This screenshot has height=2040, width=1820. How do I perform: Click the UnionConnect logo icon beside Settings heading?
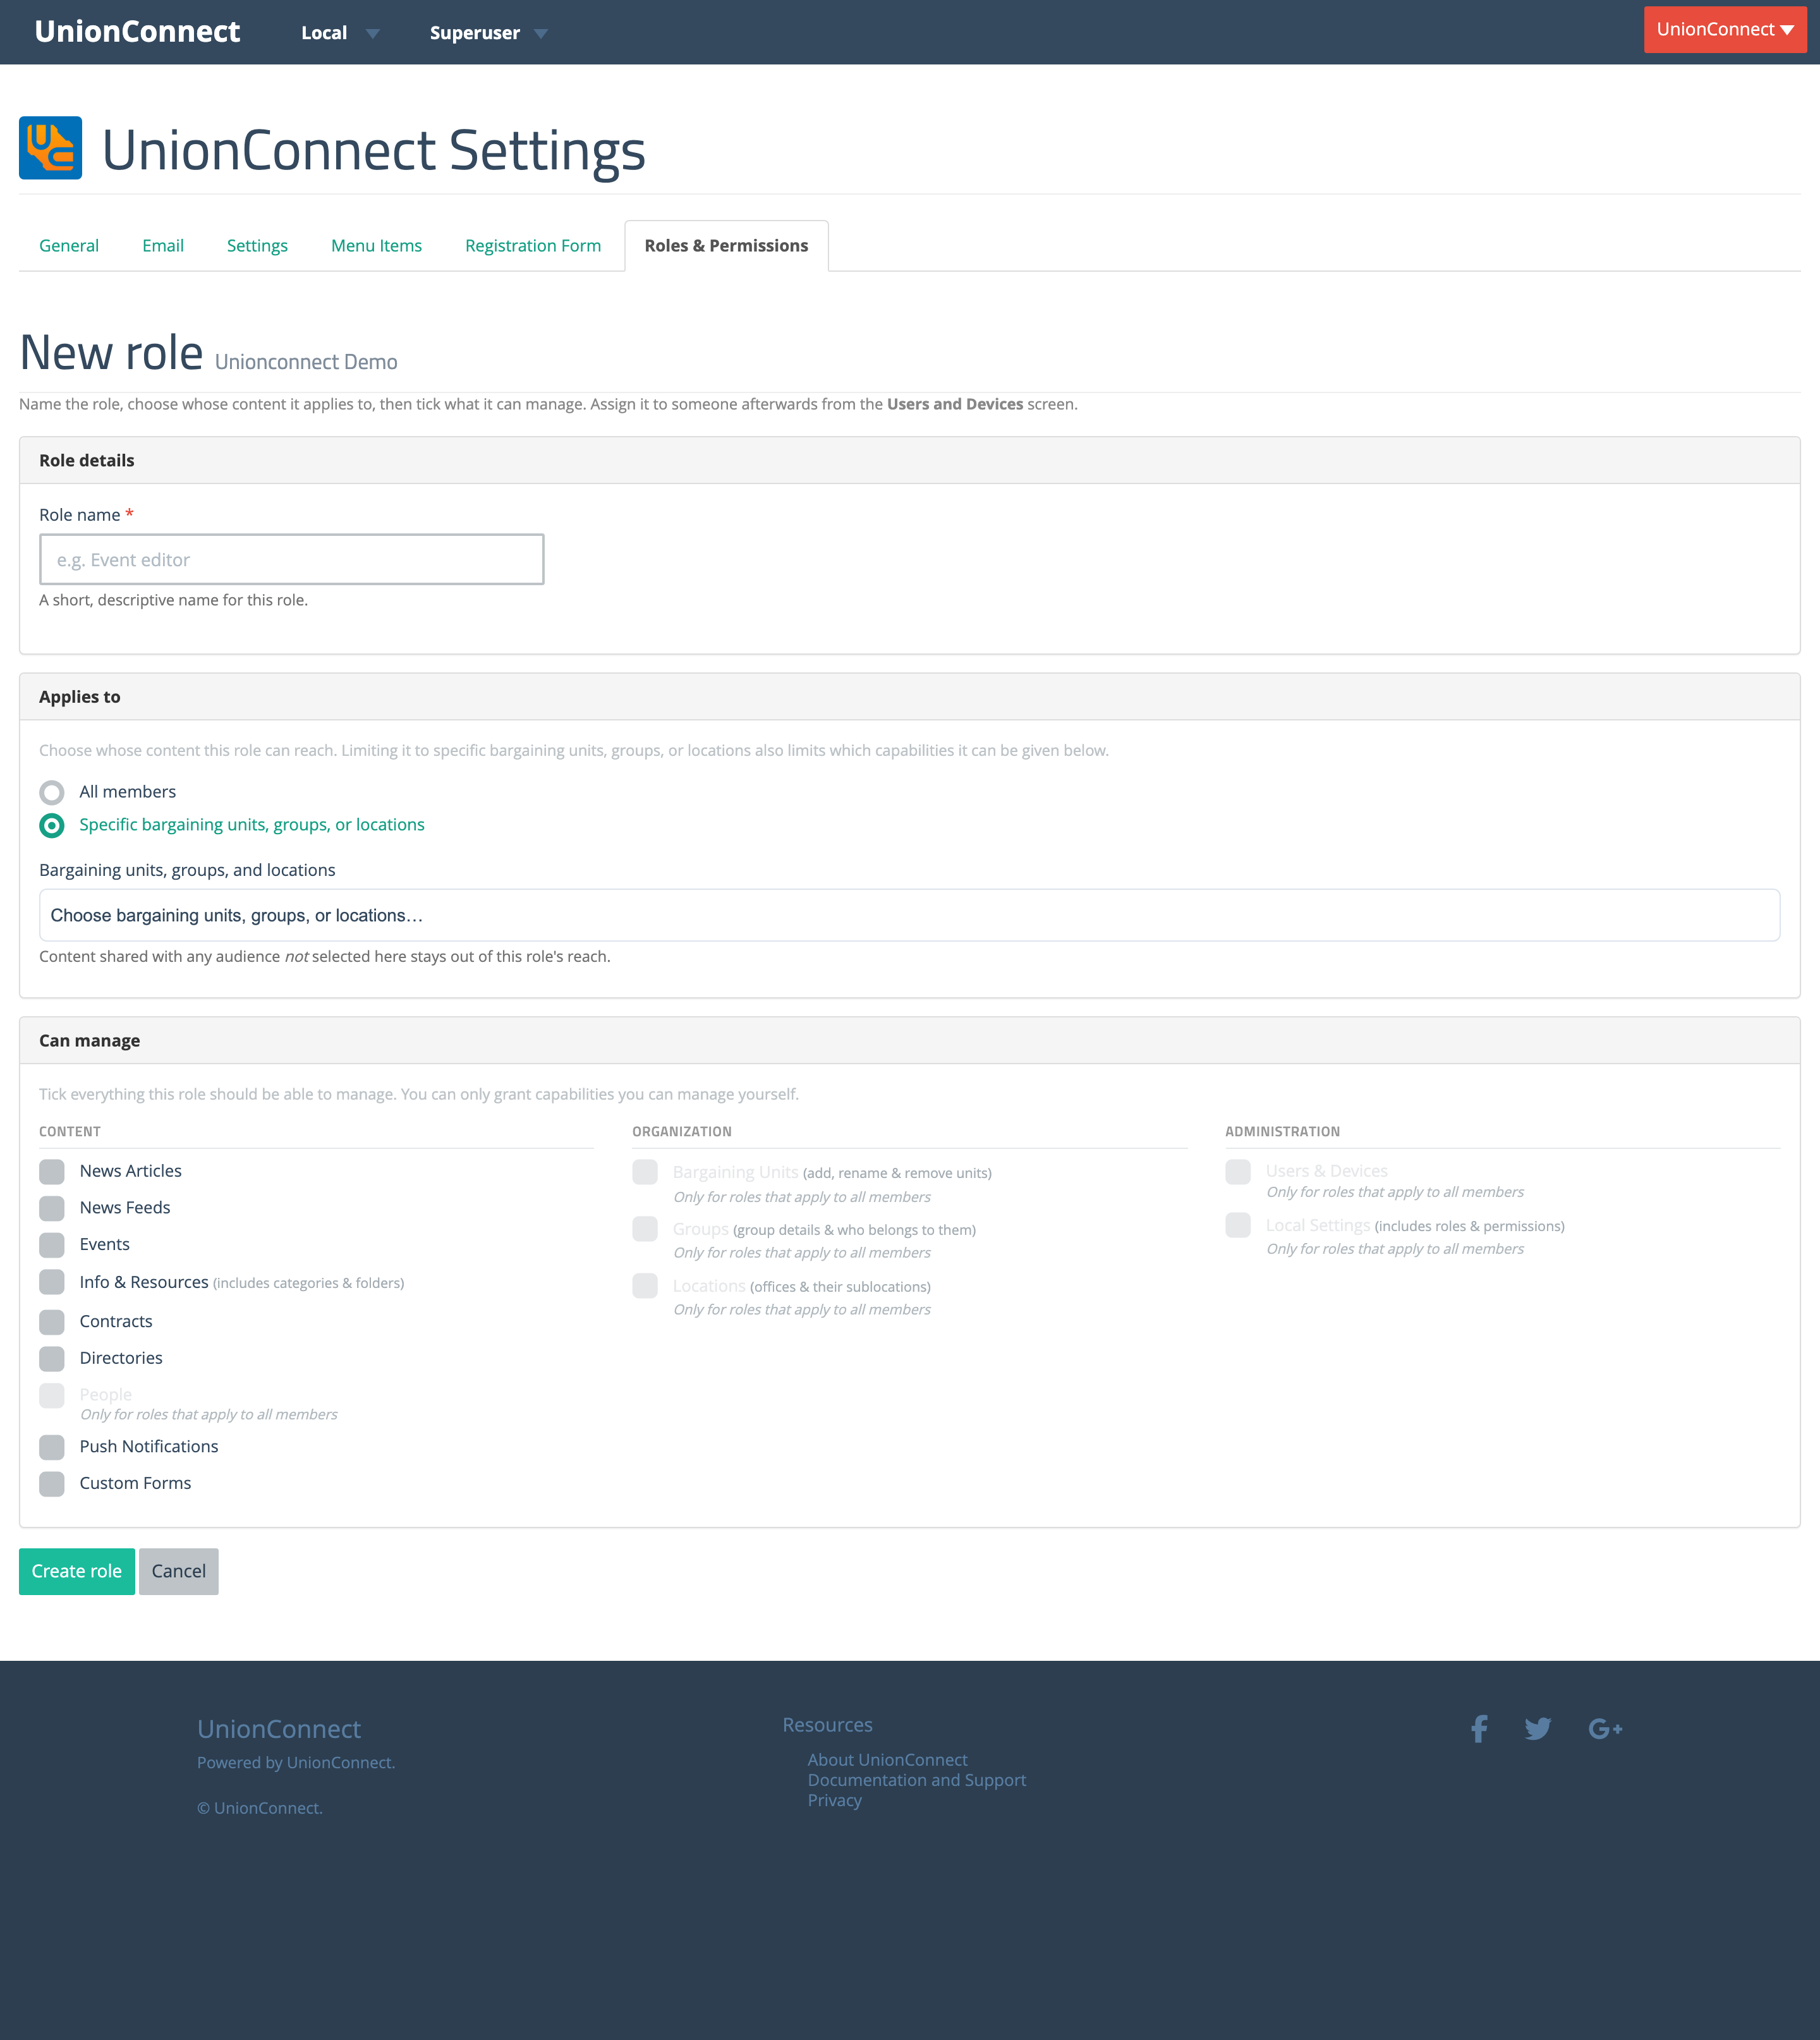[x=50, y=148]
